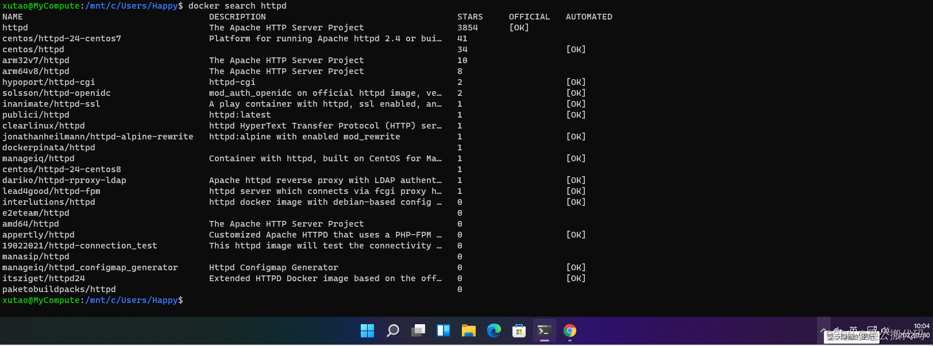The height and width of the screenshot is (346, 933).
Task: Click 'httpd docker image with debian-based config' description
Action: [325, 202]
